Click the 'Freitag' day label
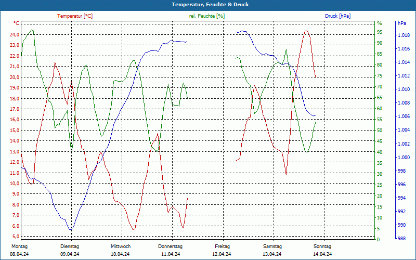 [223, 246]
